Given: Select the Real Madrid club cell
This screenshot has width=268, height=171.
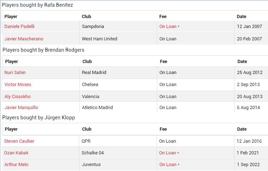Looking at the screenshot, I should tap(118, 72).
